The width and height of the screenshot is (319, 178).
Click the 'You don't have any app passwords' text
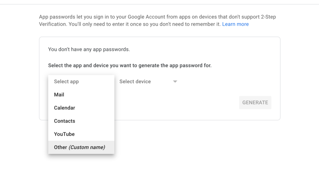(89, 49)
